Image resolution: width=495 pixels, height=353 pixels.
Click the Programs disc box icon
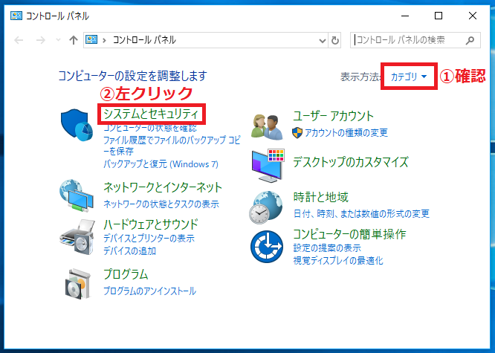pos(77,284)
